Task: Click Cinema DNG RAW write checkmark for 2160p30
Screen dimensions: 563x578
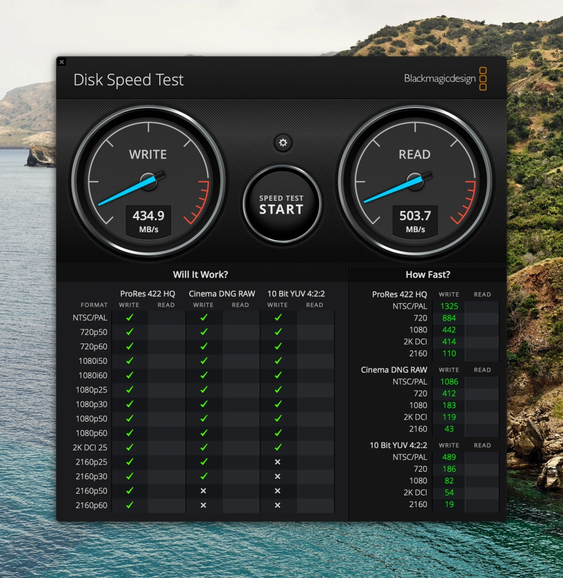Action: 204,476
